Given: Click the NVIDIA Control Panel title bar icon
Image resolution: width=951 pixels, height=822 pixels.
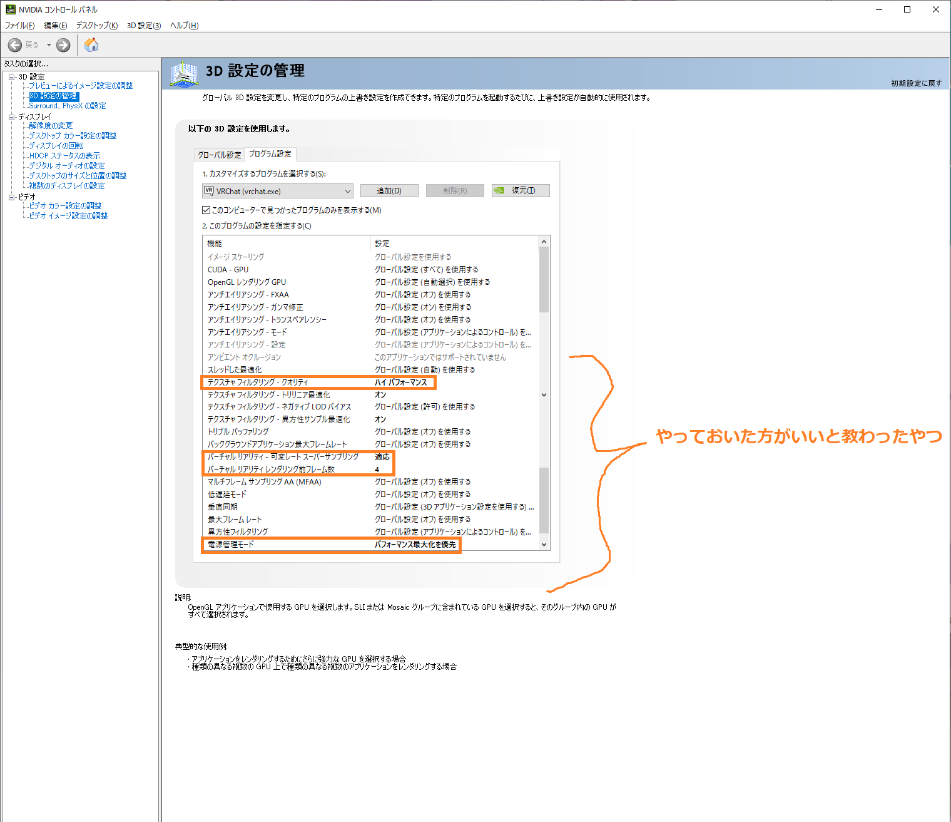Looking at the screenshot, I should (10, 9).
